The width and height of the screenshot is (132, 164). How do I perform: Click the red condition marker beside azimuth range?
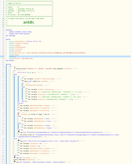[x=18, y=114]
